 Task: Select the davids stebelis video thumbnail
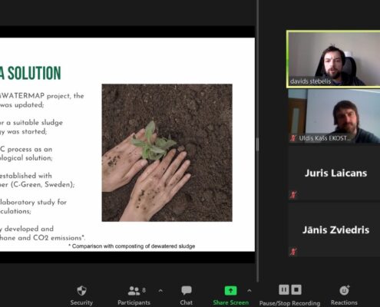point(333,59)
